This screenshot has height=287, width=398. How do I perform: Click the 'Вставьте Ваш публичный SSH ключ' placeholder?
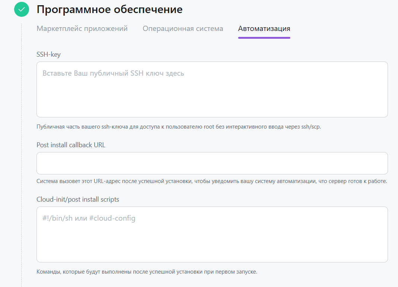(x=113, y=73)
